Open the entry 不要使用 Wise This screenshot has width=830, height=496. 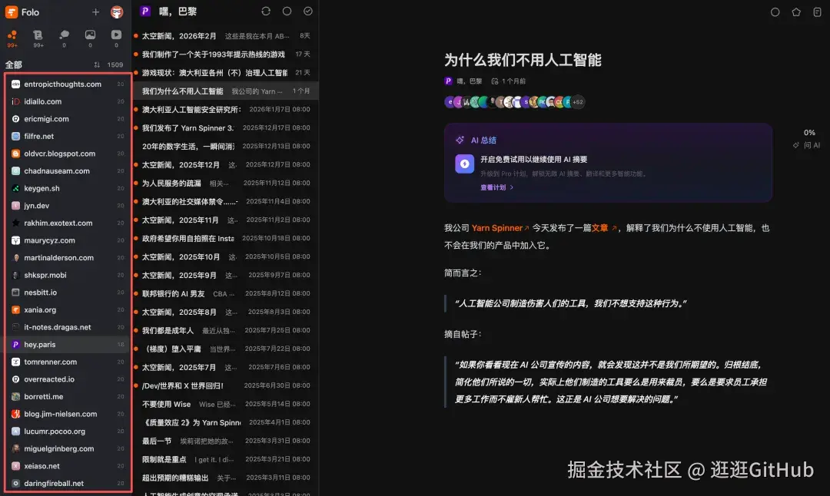click(225, 404)
